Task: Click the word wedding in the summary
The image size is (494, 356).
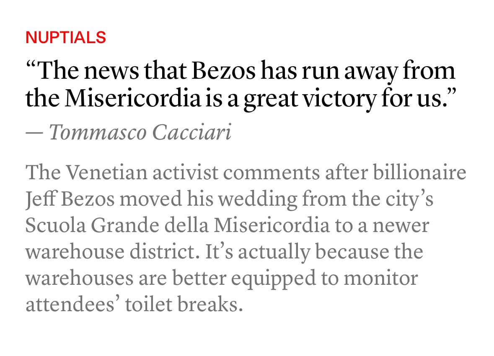Action: coord(258,199)
